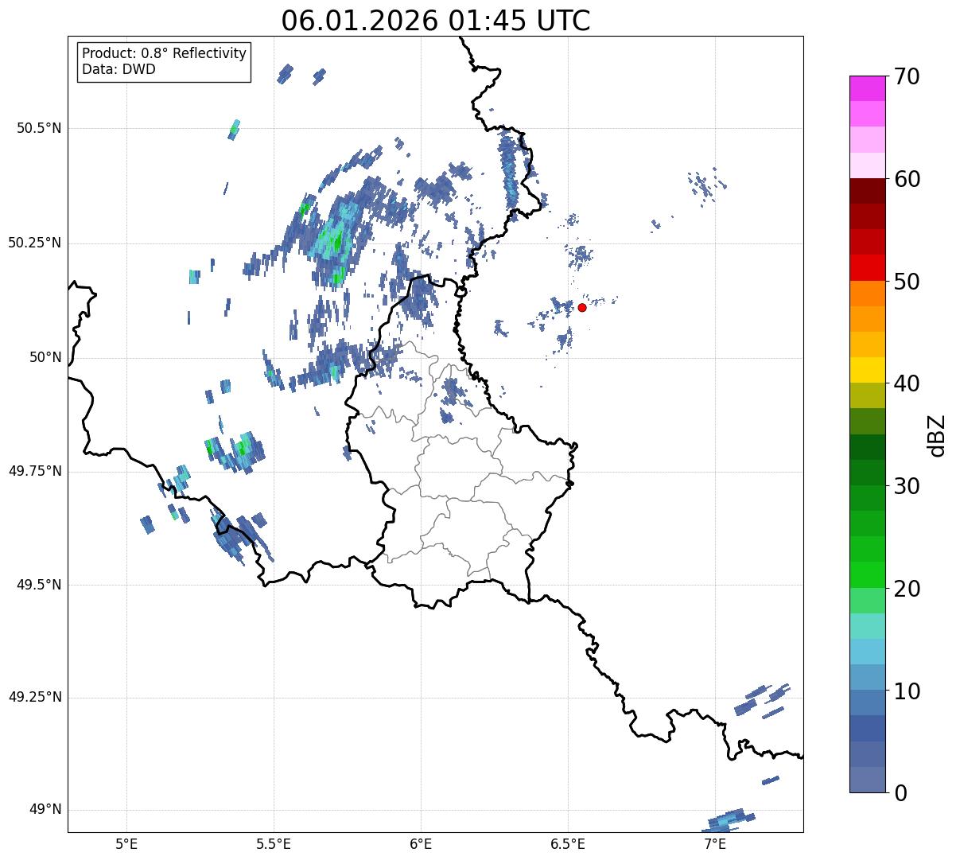Viewport: 956px width, 860px height.
Task: Pick the olive colorbar segment below 40
Action: [x=867, y=395]
